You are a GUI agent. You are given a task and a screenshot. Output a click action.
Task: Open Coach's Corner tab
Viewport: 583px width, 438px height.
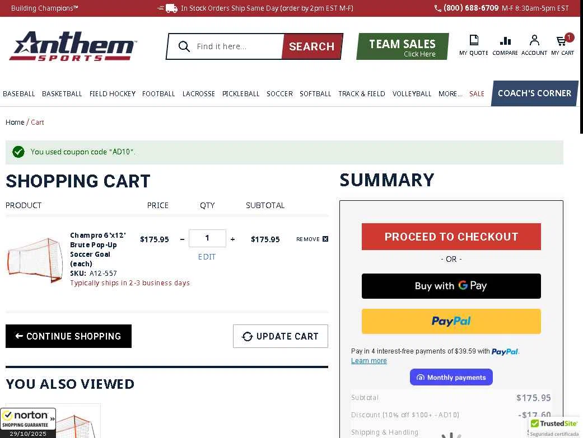(534, 93)
